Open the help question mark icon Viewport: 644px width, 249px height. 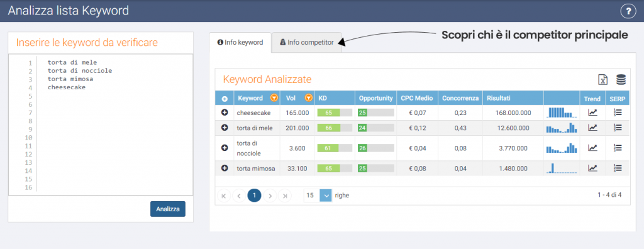coord(628,11)
